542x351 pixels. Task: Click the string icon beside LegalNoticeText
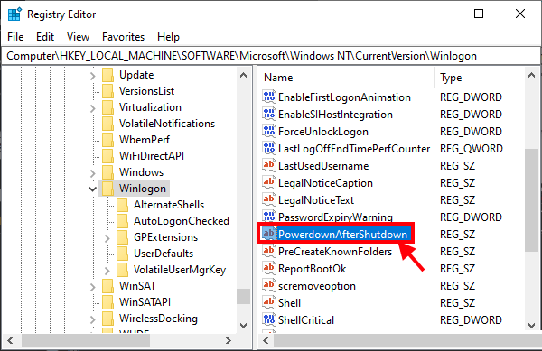pos(269,199)
